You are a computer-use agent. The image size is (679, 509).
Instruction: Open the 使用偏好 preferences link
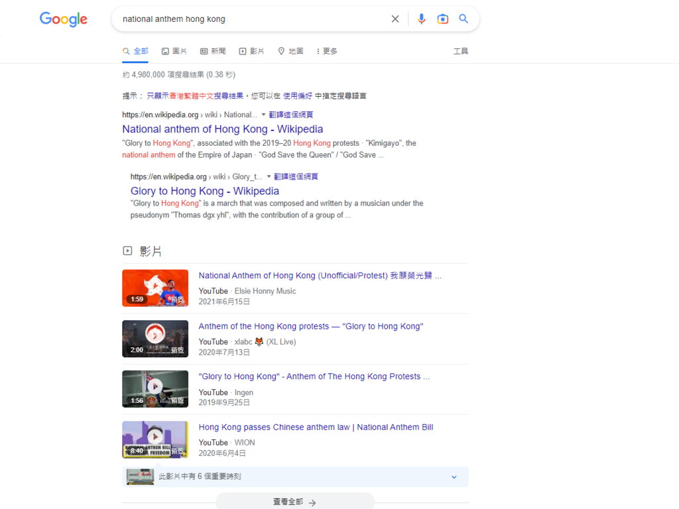tap(298, 95)
